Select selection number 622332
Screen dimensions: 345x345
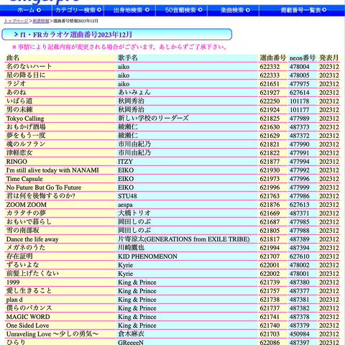click(x=270, y=67)
